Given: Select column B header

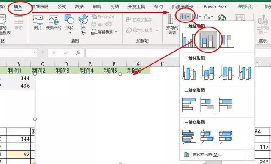Looking at the screenshot, I should coord(19,64).
